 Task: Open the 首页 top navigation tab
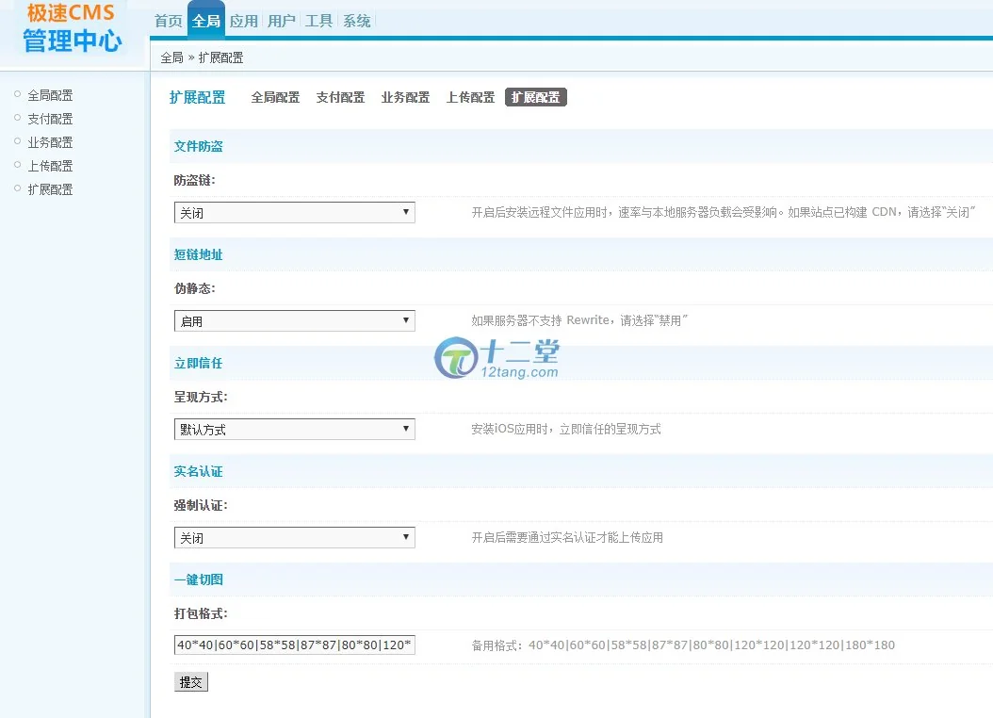pyautogui.click(x=169, y=21)
